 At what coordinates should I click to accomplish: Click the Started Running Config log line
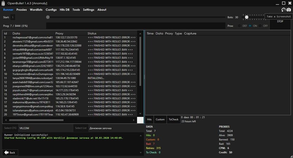pos(64,138)
